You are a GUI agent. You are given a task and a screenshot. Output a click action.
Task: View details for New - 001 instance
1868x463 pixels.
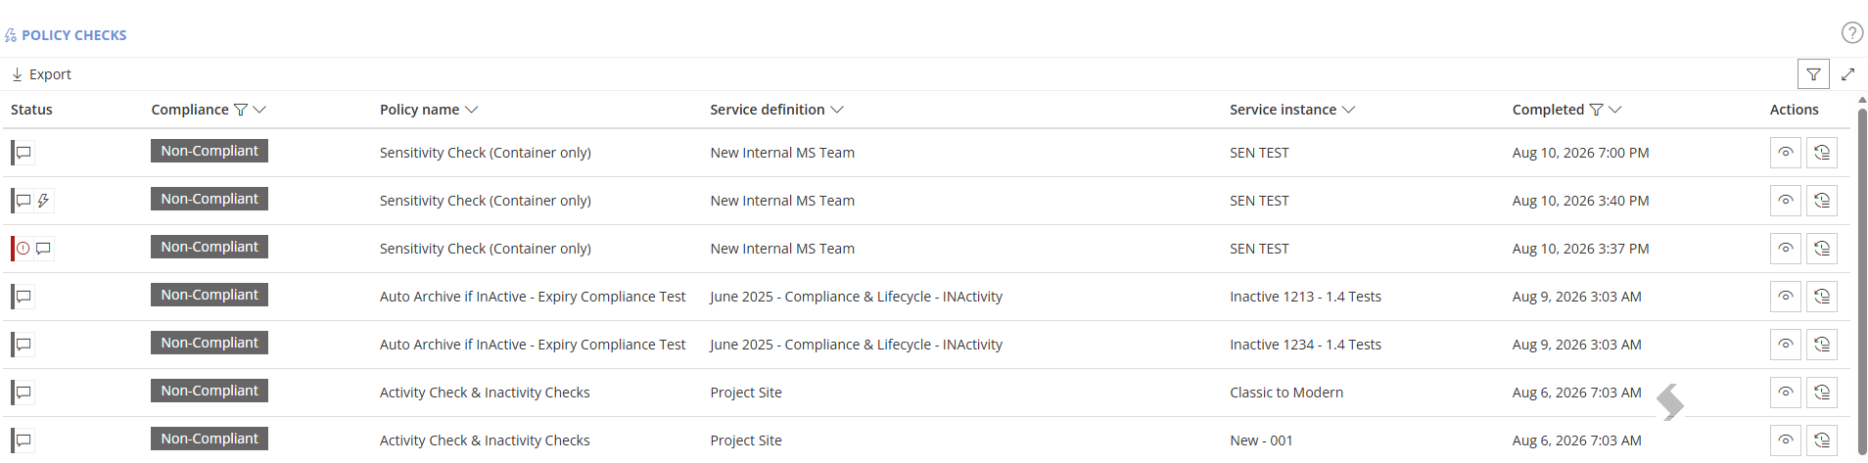coord(1785,440)
